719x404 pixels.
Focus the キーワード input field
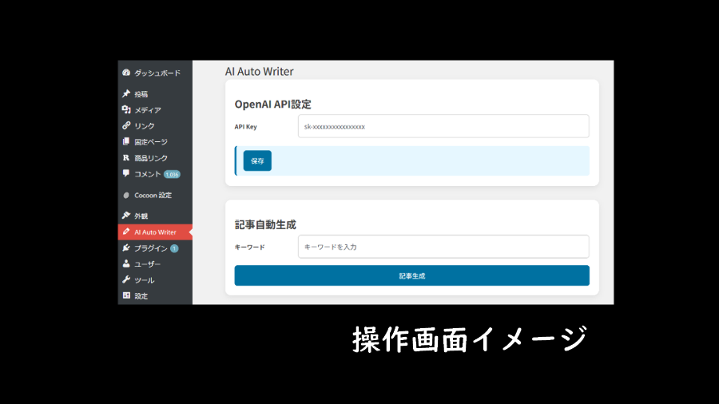443,247
